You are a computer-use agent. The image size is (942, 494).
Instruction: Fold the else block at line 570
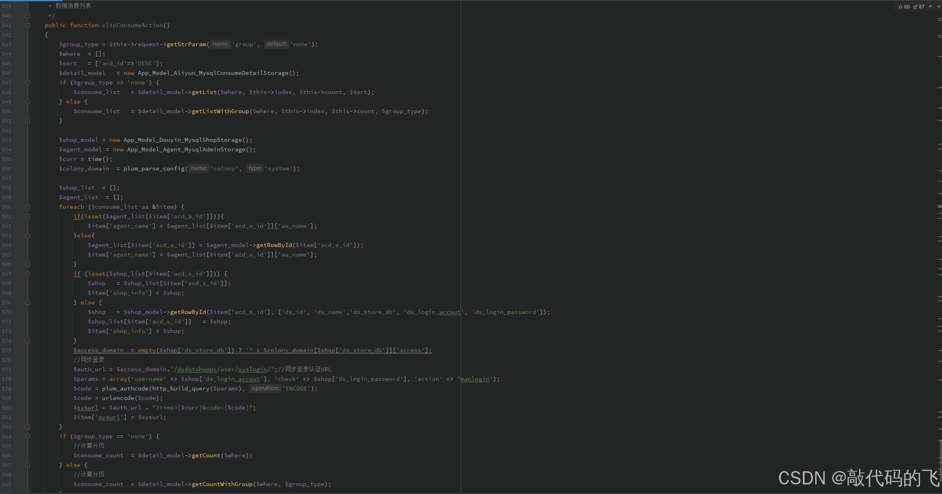pyautogui.click(x=27, y=302)
